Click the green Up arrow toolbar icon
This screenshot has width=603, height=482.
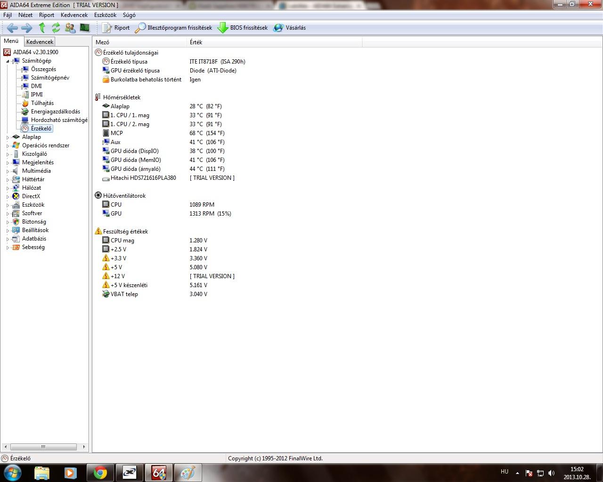[x=42, y=28]
